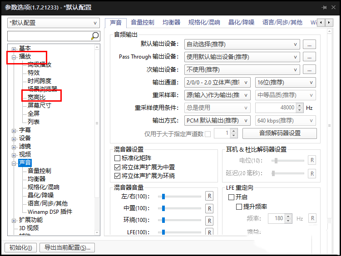Open the *默认配置 profile dropdown
The image size is (341, 256).
coord(54,23)
